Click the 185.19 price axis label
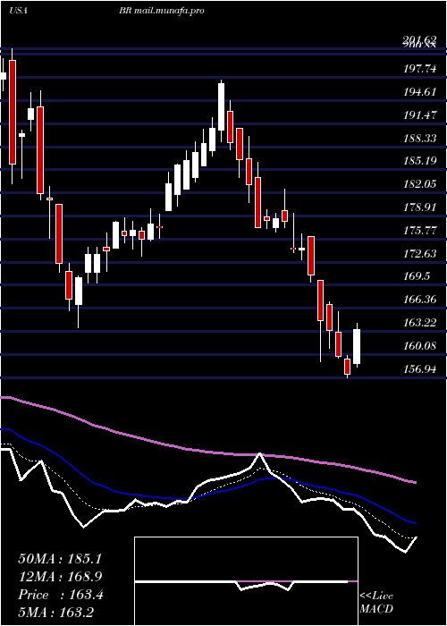447x626 pixels. click(419, 162)
